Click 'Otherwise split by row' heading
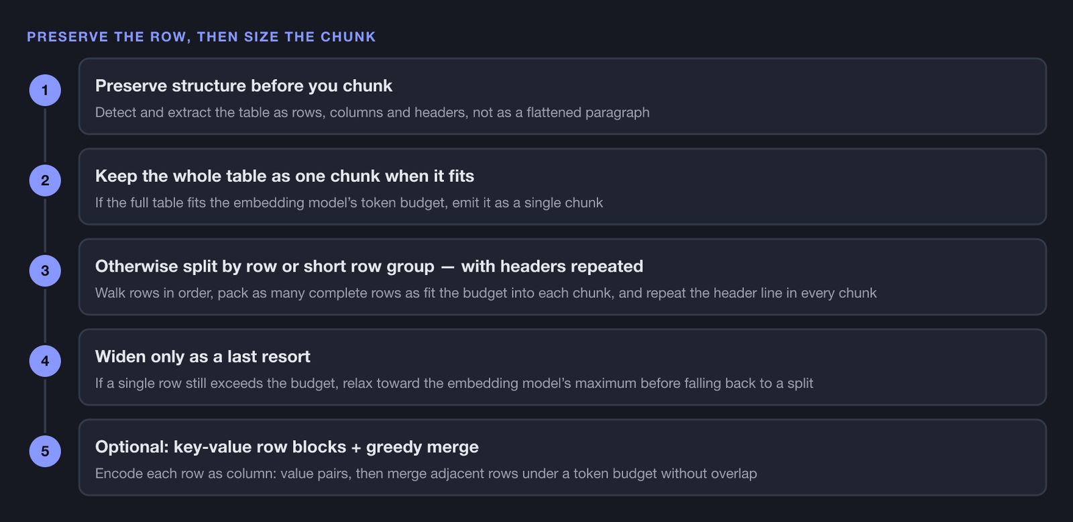The width and height of the screenshot is (1073, 522). click(369, 266)
